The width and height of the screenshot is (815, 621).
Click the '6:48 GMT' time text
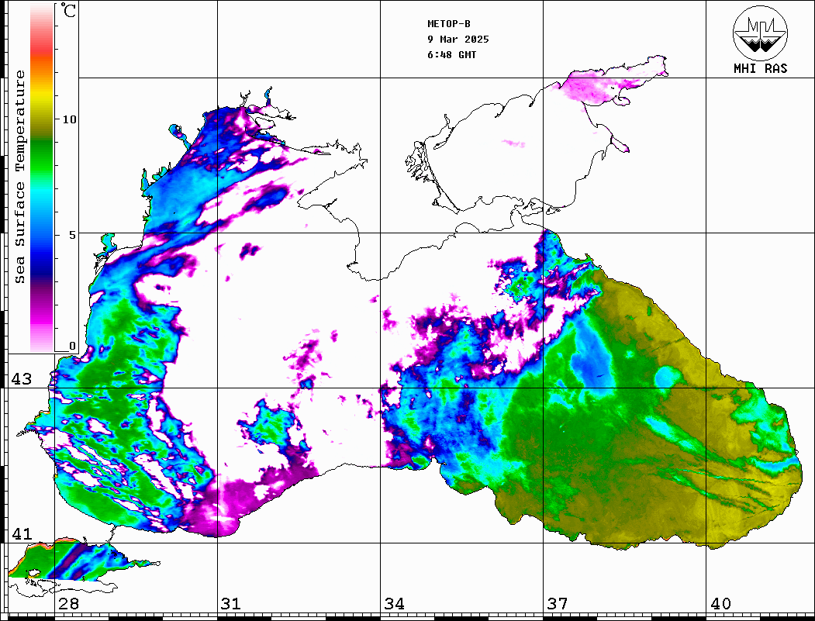click(451, 55)
